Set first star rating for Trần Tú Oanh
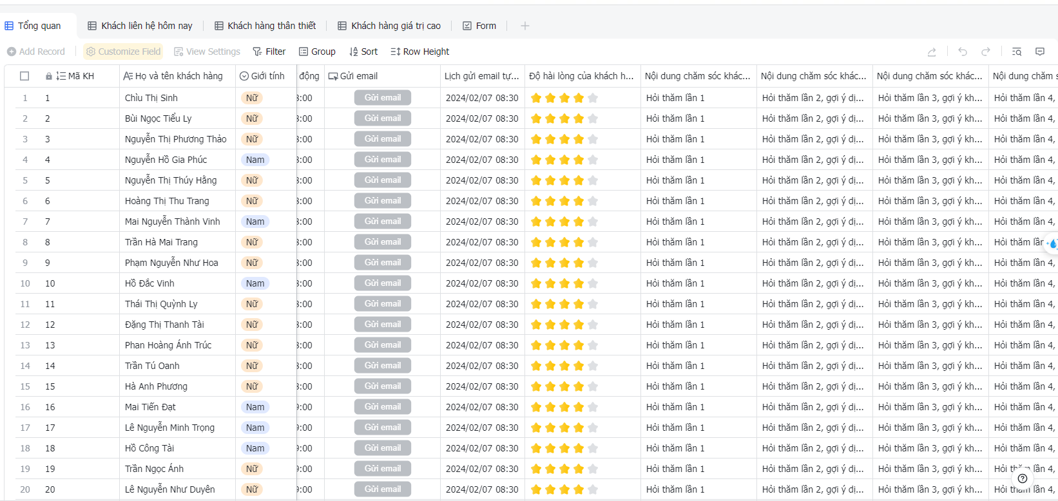Viewport: 1058px width, 501px height. pyautogui.click(x=536, y=366)
